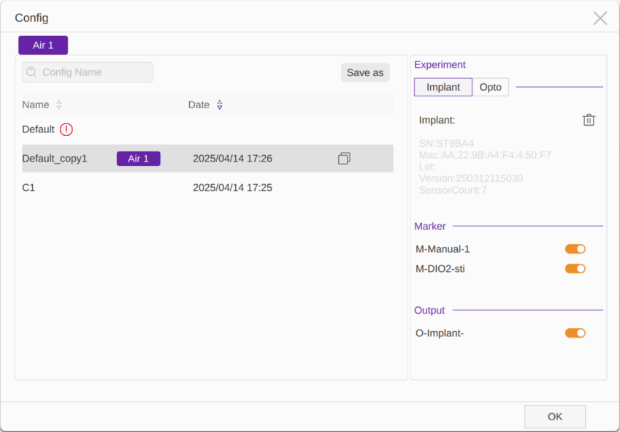
Task: Click the M-Manual-1 marker label
Action: point(443,249)
